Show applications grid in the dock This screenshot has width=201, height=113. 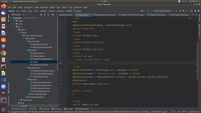click(3, 110)
